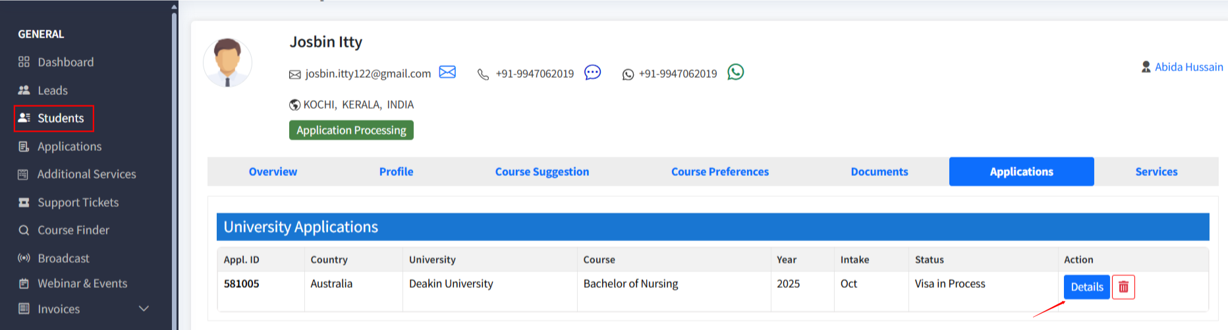The image size is (1228, 330).
Task: Select the Course Preferences tab
Action: [719, 172]
